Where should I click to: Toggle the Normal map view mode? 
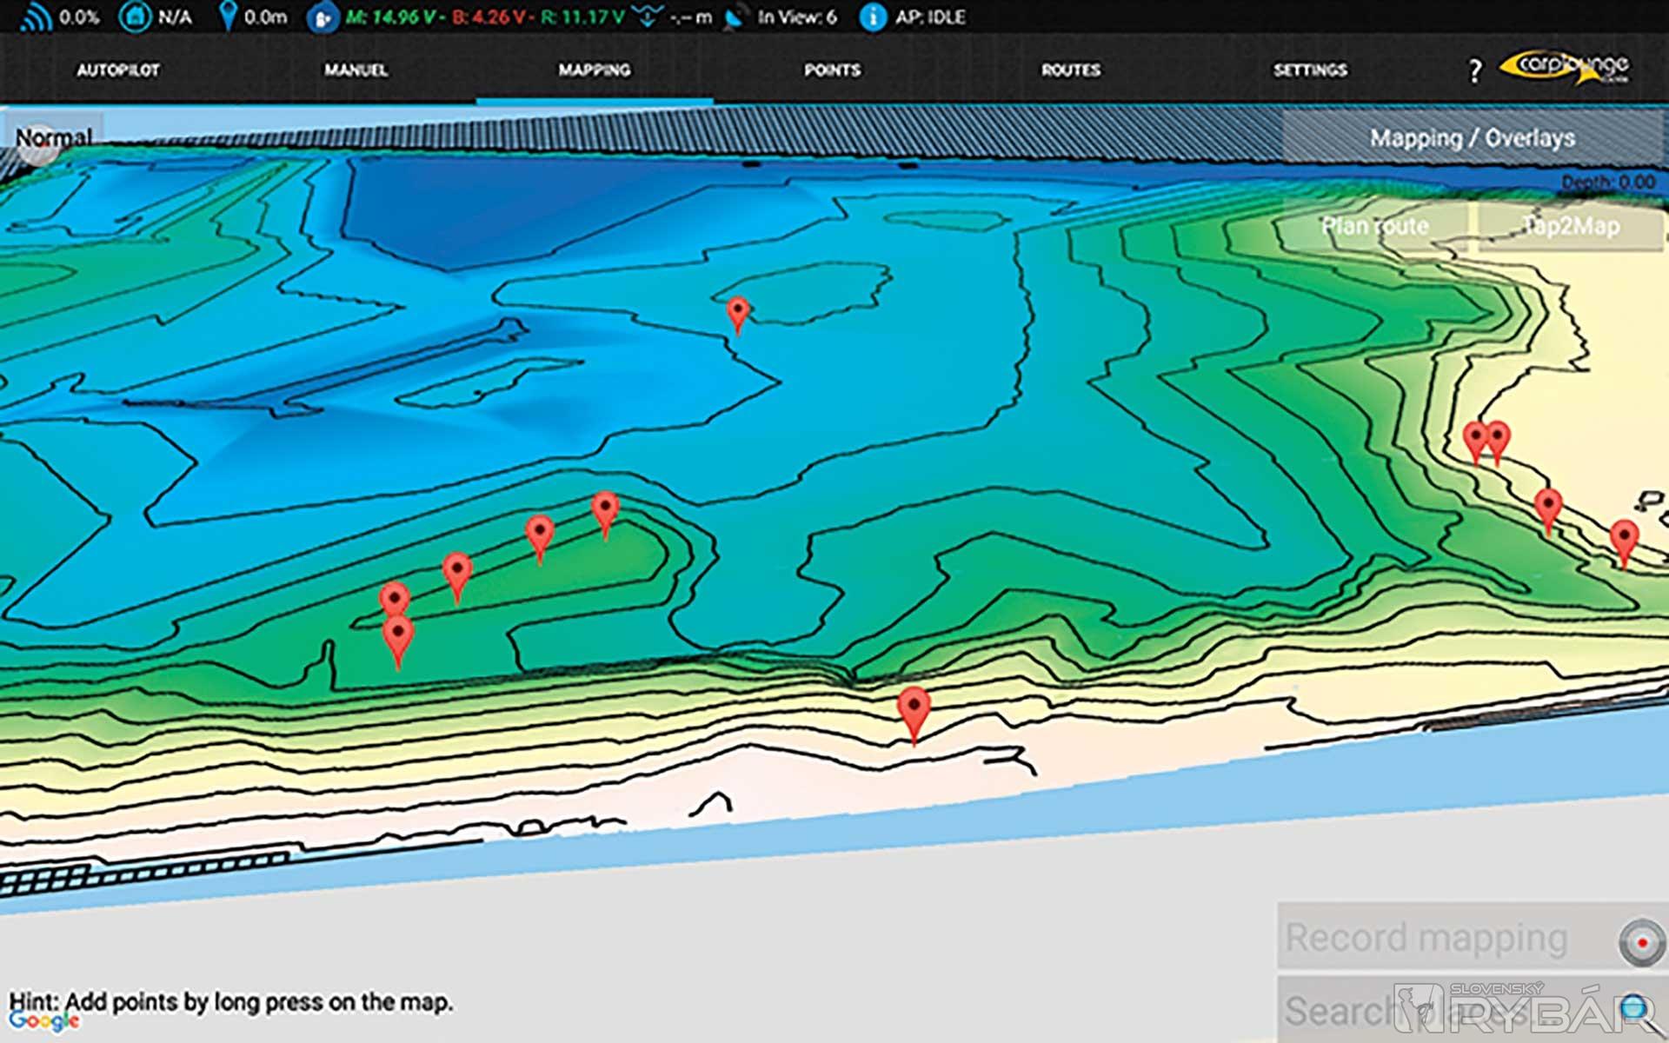(54, 137)
